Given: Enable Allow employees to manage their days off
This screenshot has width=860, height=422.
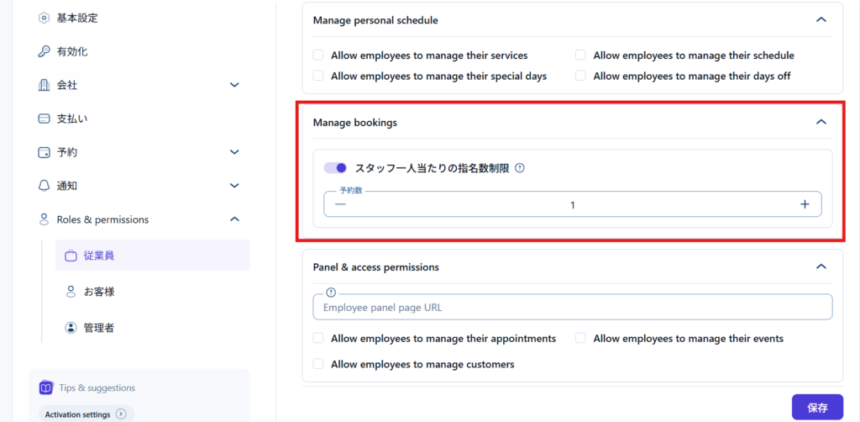Looking at the screenshot, I should (x=580, y=76).
